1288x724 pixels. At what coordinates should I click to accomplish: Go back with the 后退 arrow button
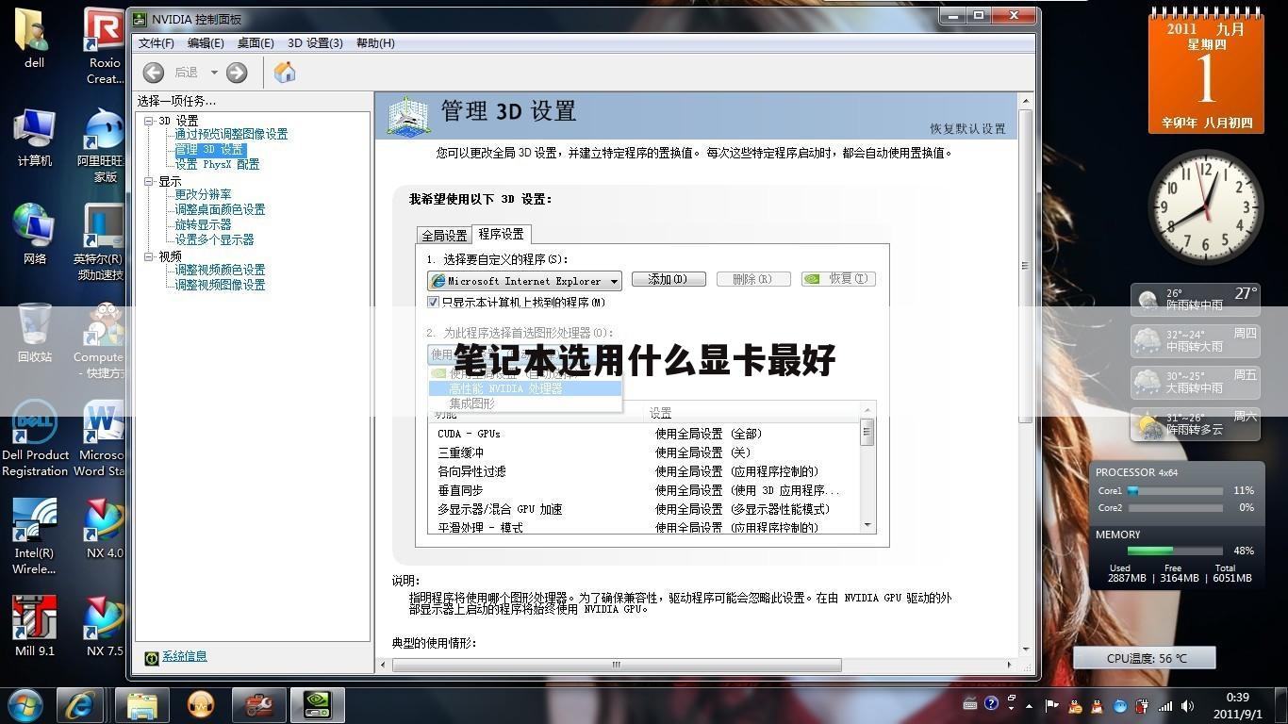(154, 73)
